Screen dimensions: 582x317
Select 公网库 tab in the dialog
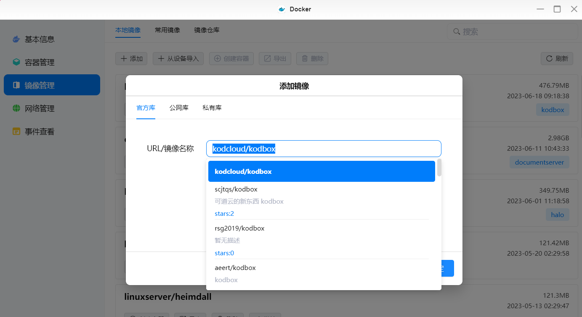[179, 108]
